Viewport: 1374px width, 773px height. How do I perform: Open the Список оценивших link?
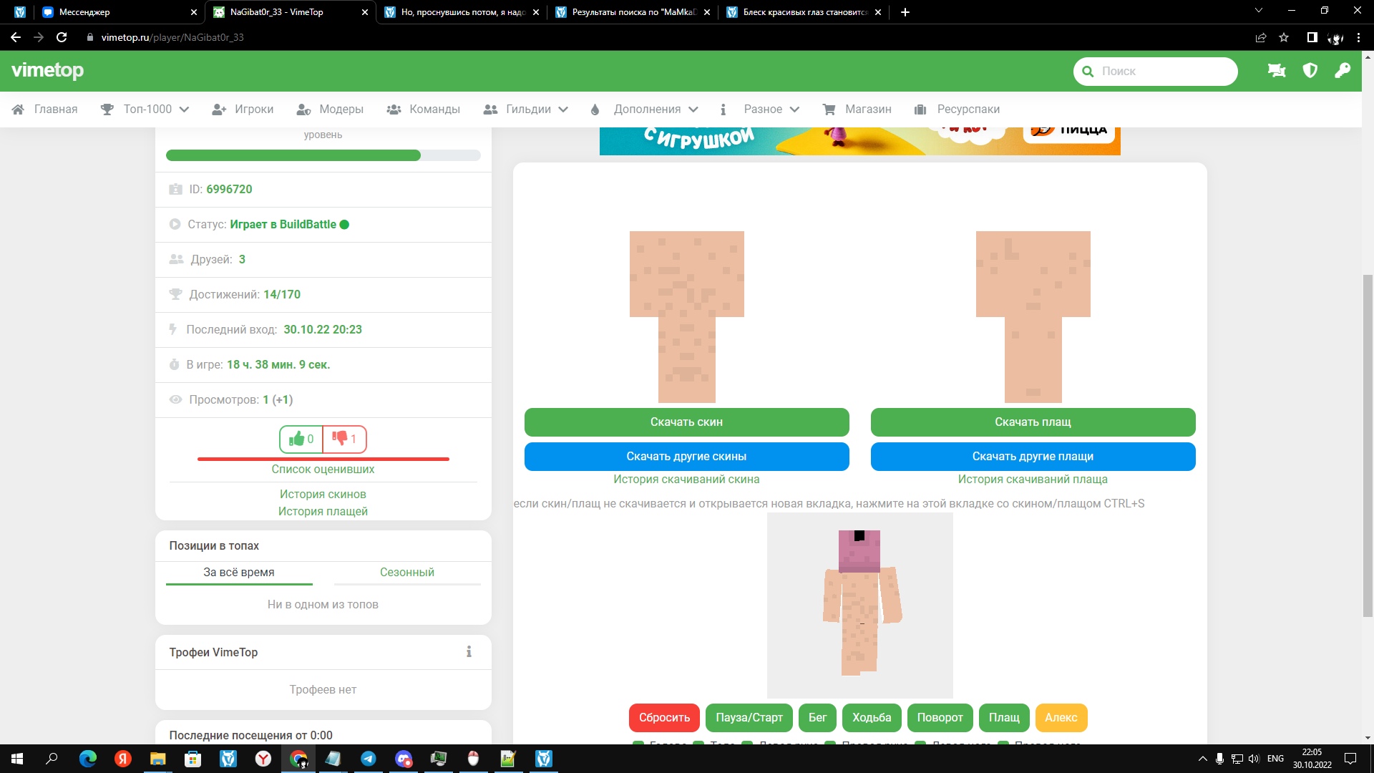pyautogui.click(x=323, y=469)
